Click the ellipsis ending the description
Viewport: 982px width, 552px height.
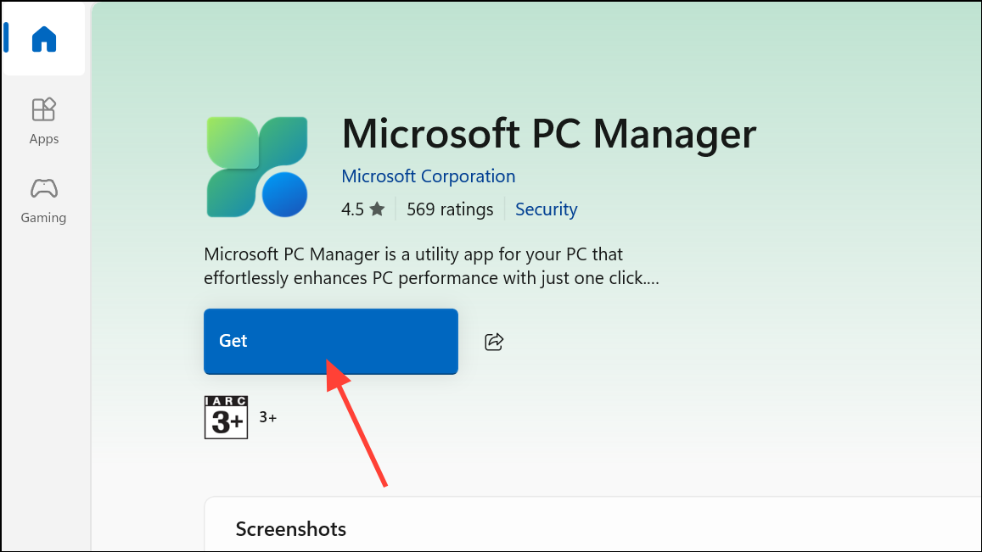coord(651,278)
